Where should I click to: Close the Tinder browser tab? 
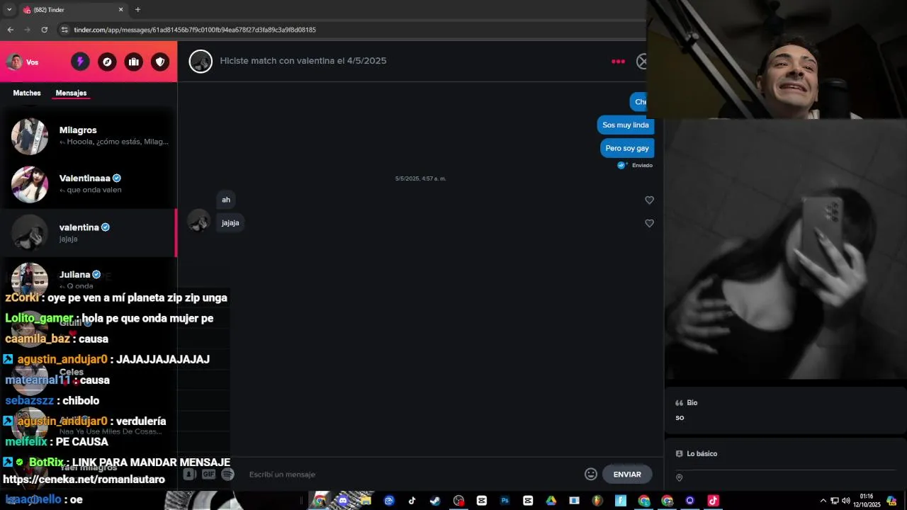(120, 10)
